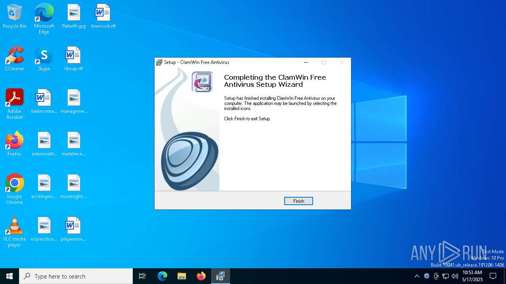Screen dimensions: 506x284
Task: Select the manageme image file icon
Action: [74, 102]
